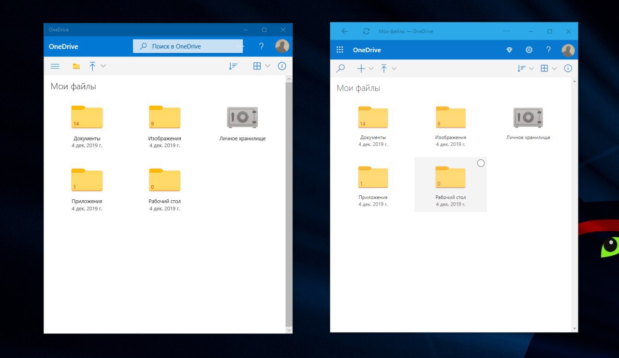
Task: Click the Поиск в OneDrive search box
Action: (188, 46)
